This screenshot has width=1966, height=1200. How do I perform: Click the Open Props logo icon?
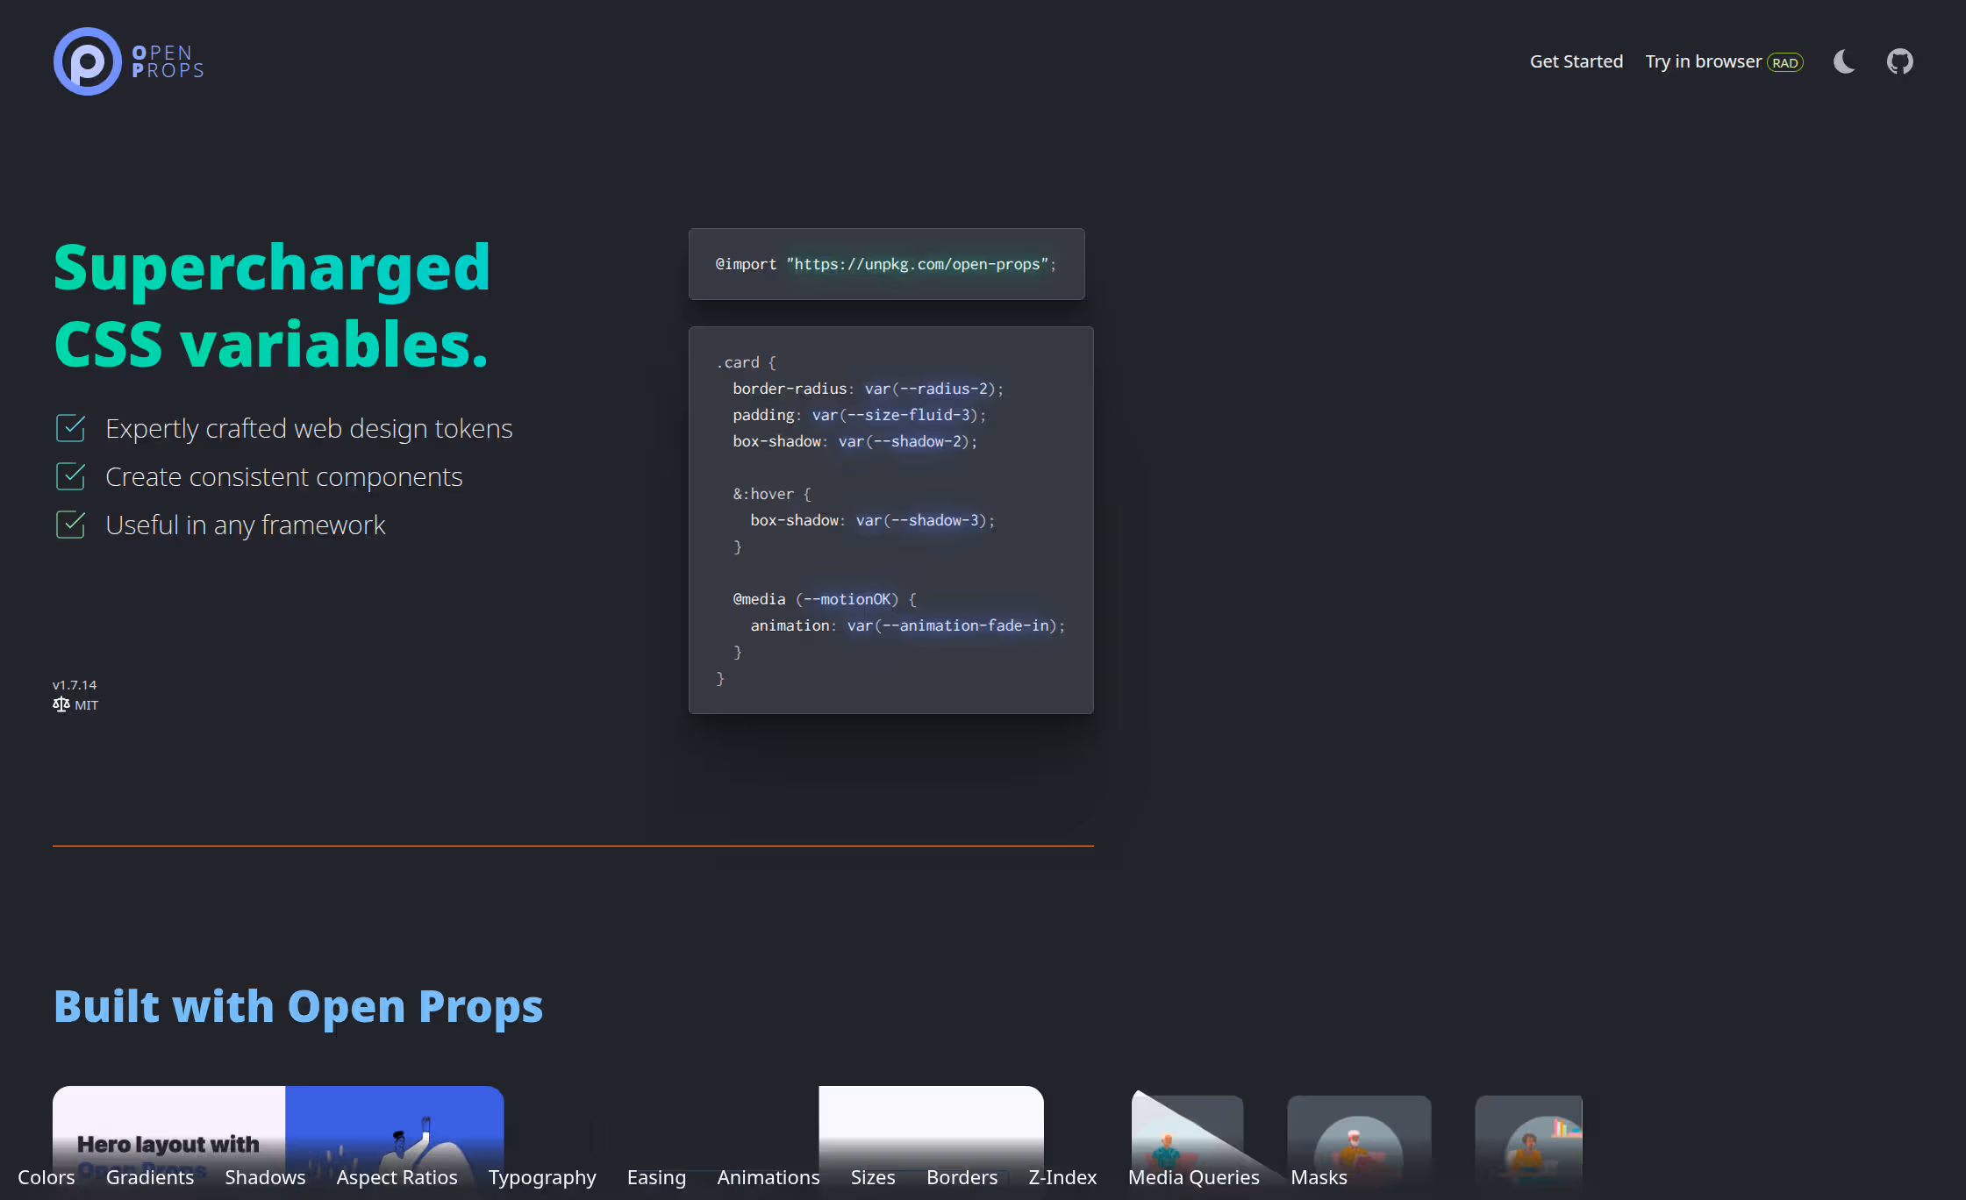click(87, 61)
